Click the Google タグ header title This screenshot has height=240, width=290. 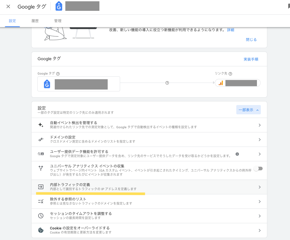coord(32,7)
